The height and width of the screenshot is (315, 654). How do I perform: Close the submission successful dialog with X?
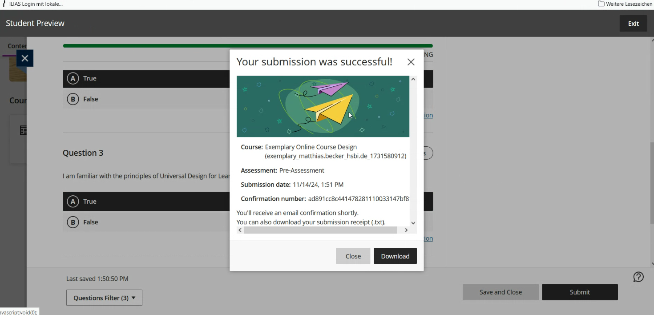(411, 62)
